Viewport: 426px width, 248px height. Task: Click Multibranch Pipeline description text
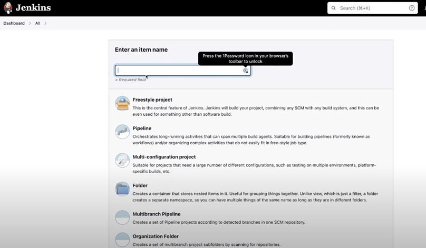(219, 222)
